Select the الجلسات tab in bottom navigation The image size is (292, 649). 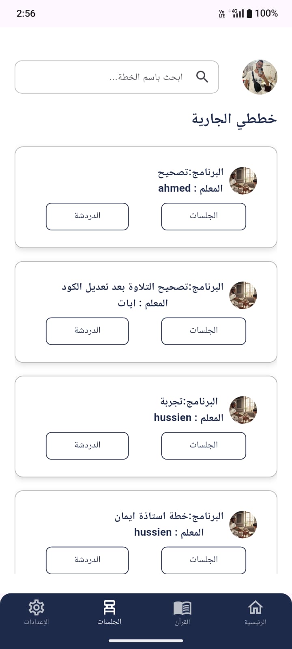pos(109,612)
